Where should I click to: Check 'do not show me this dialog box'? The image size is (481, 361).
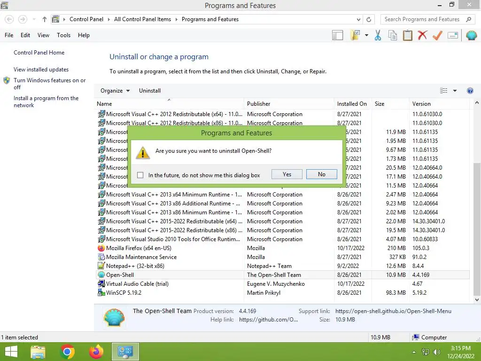point(140,175)
